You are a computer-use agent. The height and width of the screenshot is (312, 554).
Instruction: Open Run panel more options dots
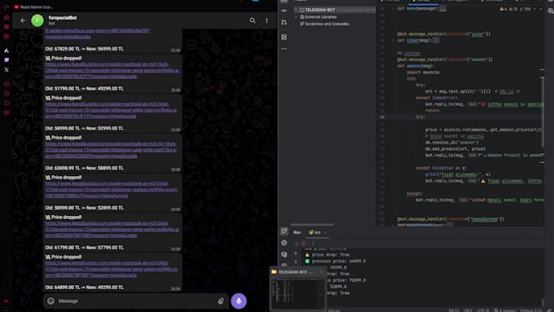(313, 243)
